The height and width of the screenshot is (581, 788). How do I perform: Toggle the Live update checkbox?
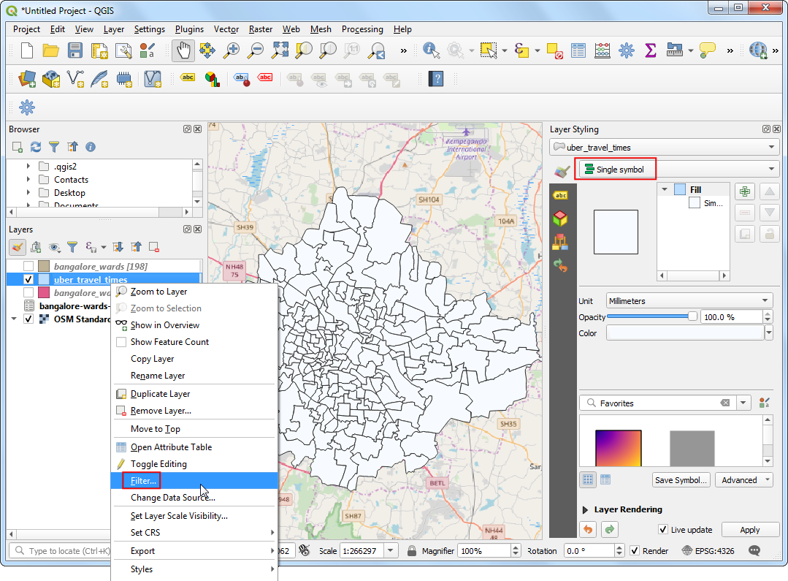663,530
